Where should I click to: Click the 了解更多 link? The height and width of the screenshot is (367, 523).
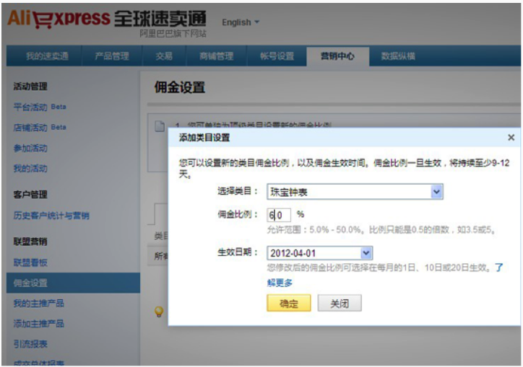(x=280, y=283)
